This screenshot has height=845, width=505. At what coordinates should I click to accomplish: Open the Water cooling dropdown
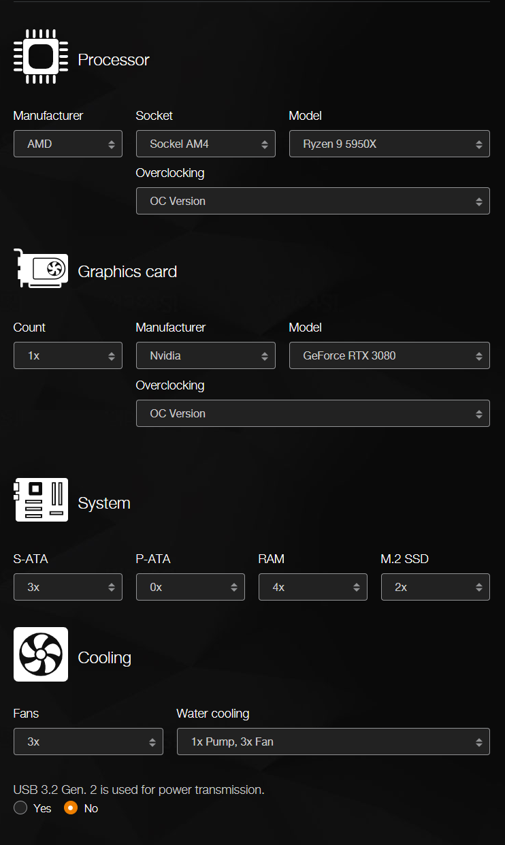[x=333, y=742]
